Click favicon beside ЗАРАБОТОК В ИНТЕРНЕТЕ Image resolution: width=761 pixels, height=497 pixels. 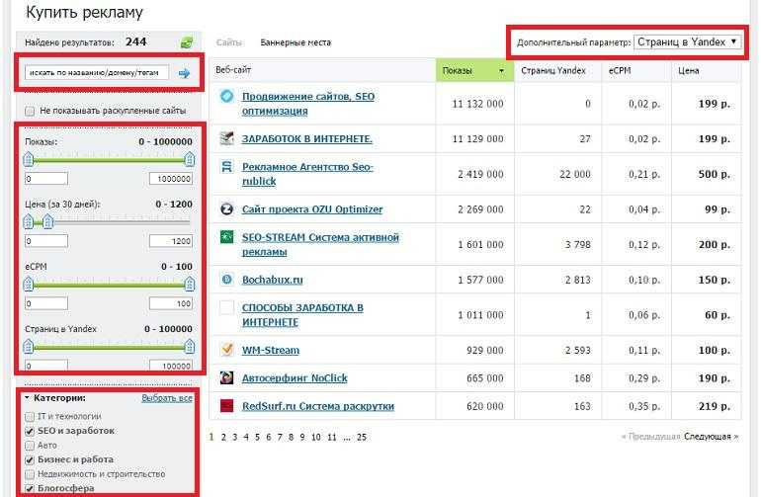pyautogui.click(x=226, y=138)
